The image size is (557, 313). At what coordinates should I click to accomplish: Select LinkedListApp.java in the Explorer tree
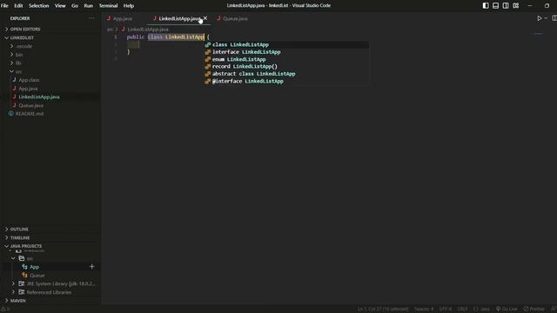coord(39,97)
